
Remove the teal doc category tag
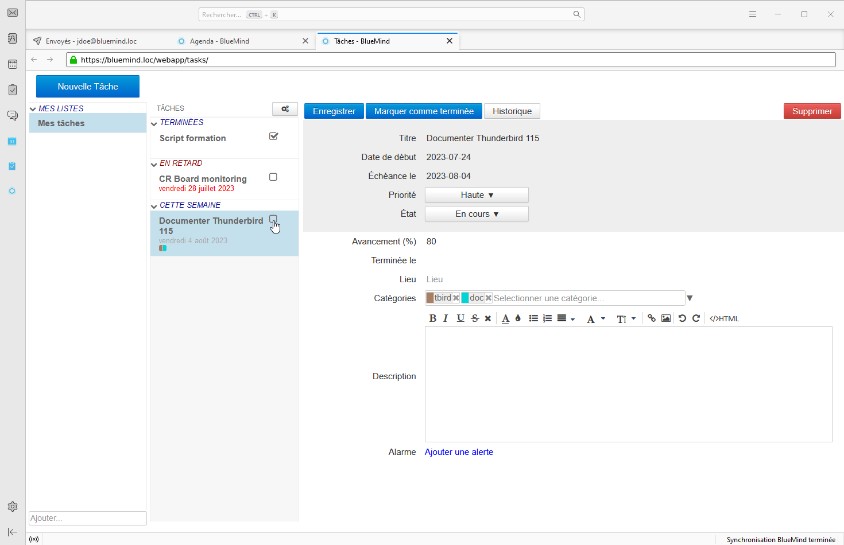(489, 298)
